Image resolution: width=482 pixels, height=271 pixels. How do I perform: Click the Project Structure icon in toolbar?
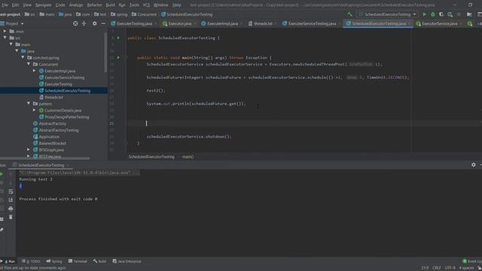(469, 14)
